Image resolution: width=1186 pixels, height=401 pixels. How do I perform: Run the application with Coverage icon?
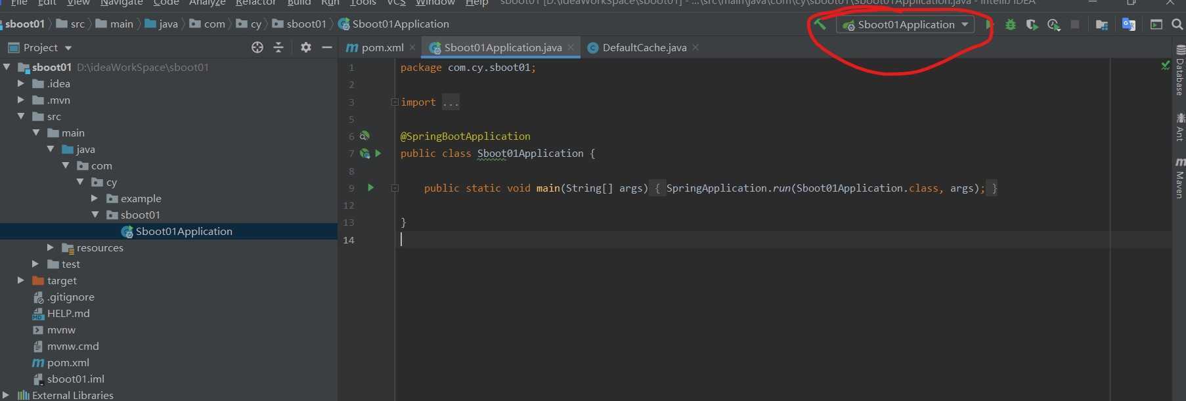(1032, 24)
